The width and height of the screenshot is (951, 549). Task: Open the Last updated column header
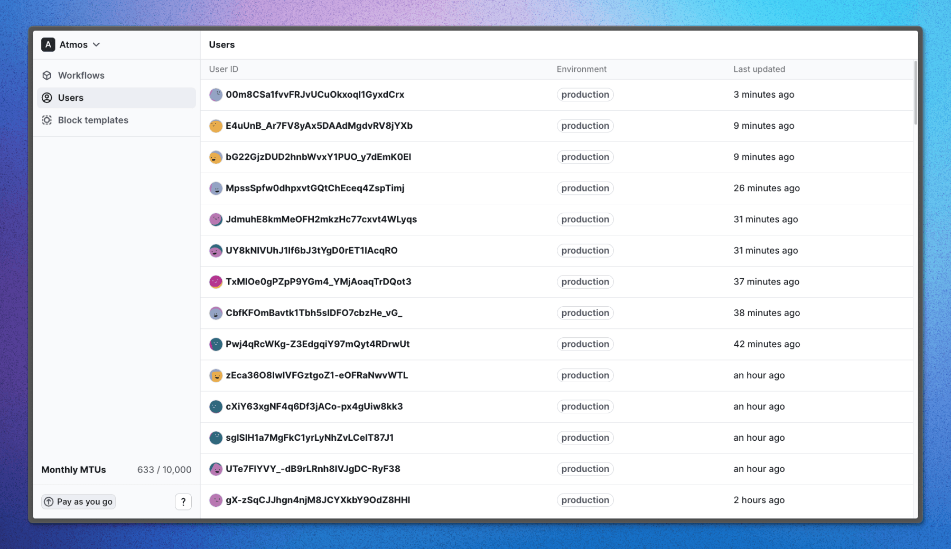759,69
